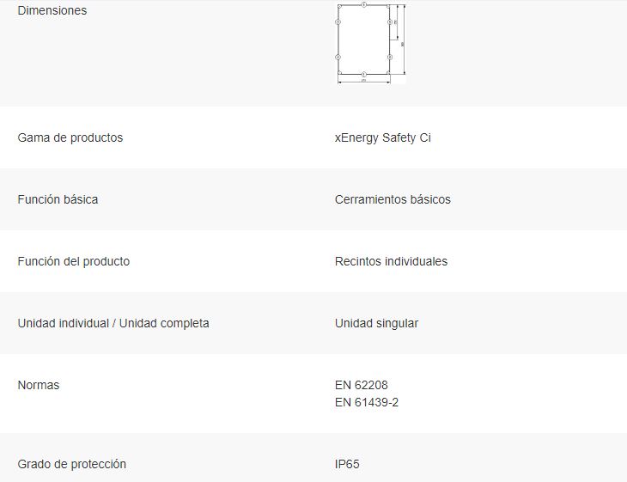This screenshot has height=482, width=627.
Task: Click the width dimension arrow below drawing
Action: tap(364, 82)
